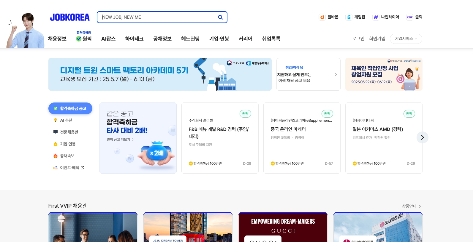473x242 pixels.
Task: Click the D-57 deadline text
Action: (329, 164)
